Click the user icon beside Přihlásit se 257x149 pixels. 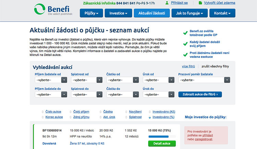pos(167,3)
